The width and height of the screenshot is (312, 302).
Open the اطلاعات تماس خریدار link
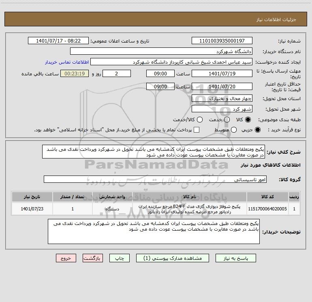click(x=67, y=62)
